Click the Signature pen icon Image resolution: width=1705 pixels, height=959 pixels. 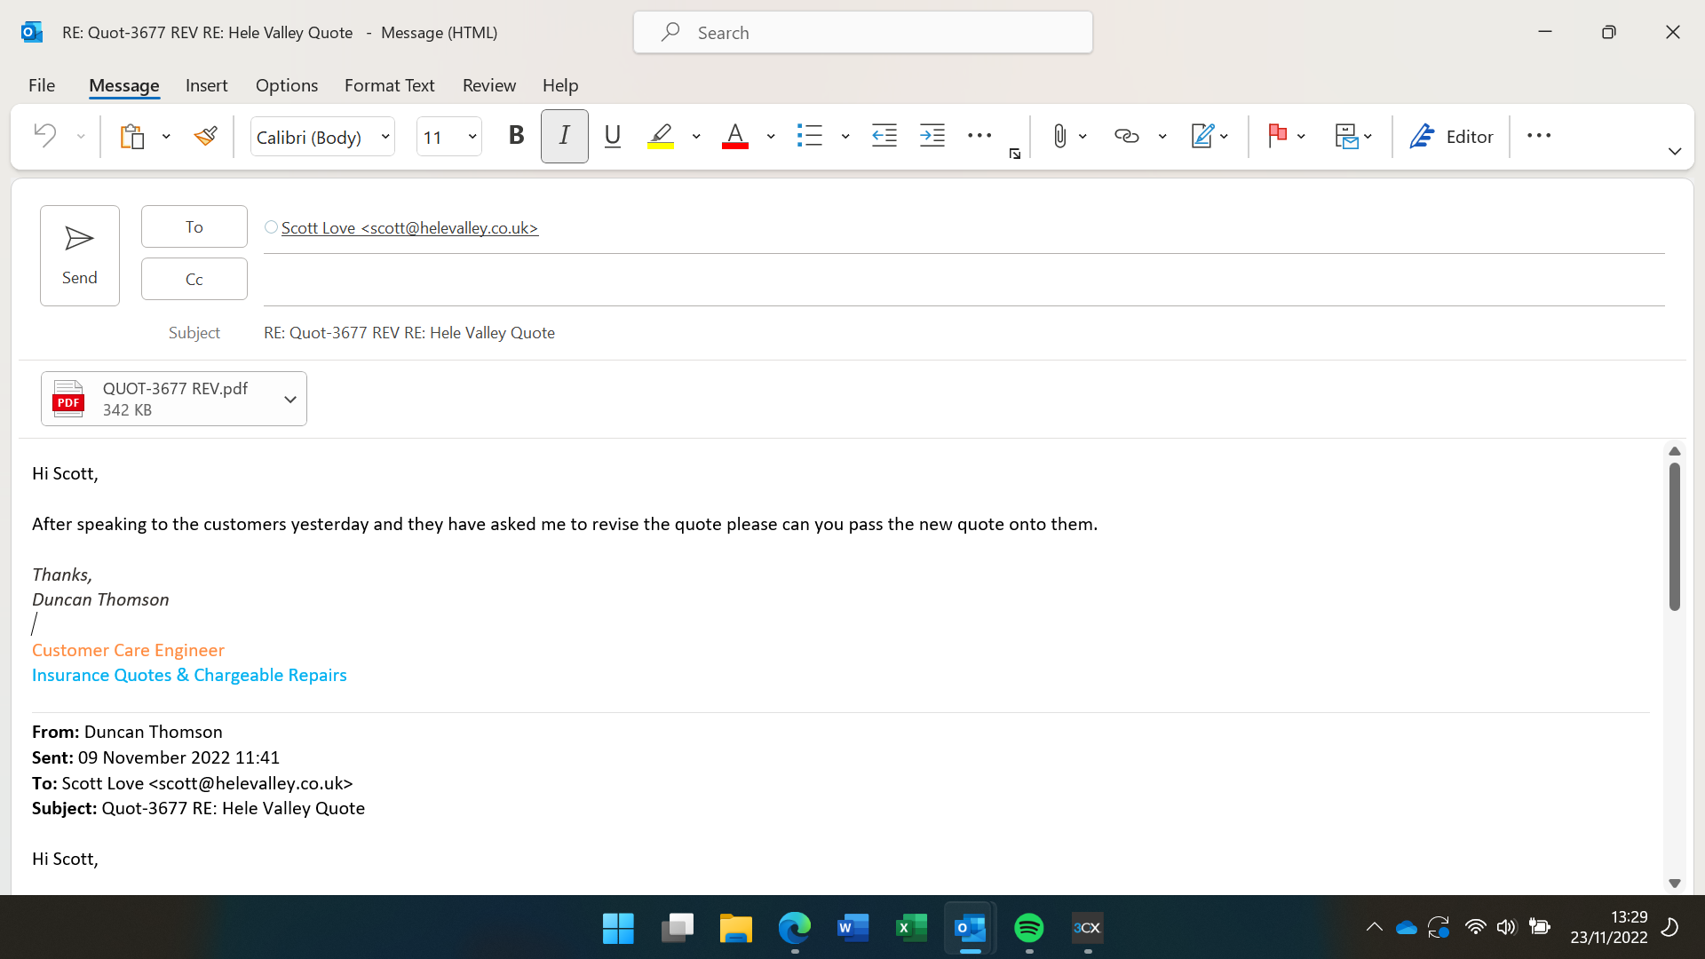[1201, 136]
